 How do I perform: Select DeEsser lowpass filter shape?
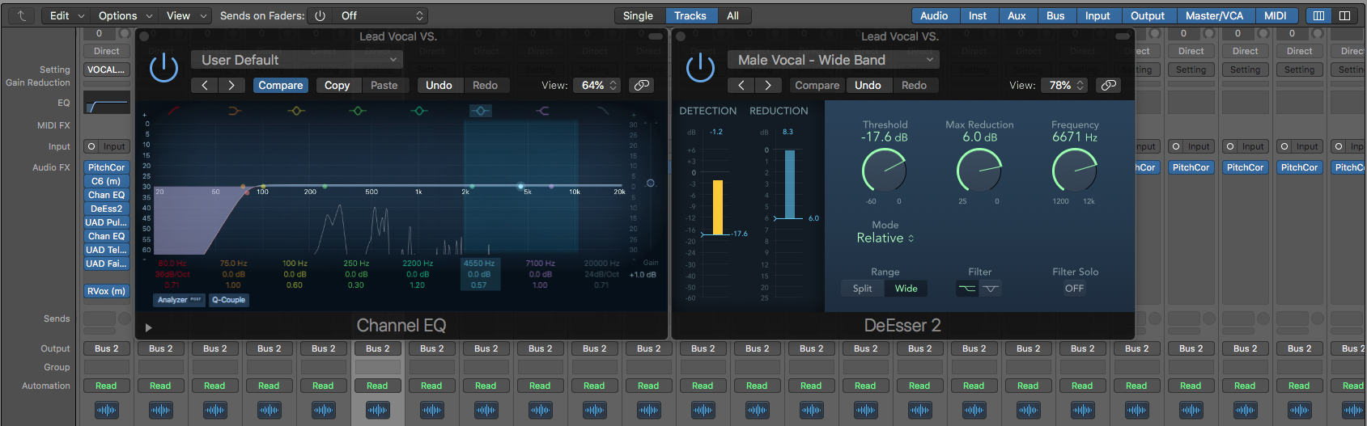(967, 289)
